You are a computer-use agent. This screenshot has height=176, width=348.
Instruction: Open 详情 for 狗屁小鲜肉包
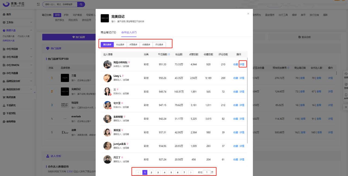click(x=242, y=64)
